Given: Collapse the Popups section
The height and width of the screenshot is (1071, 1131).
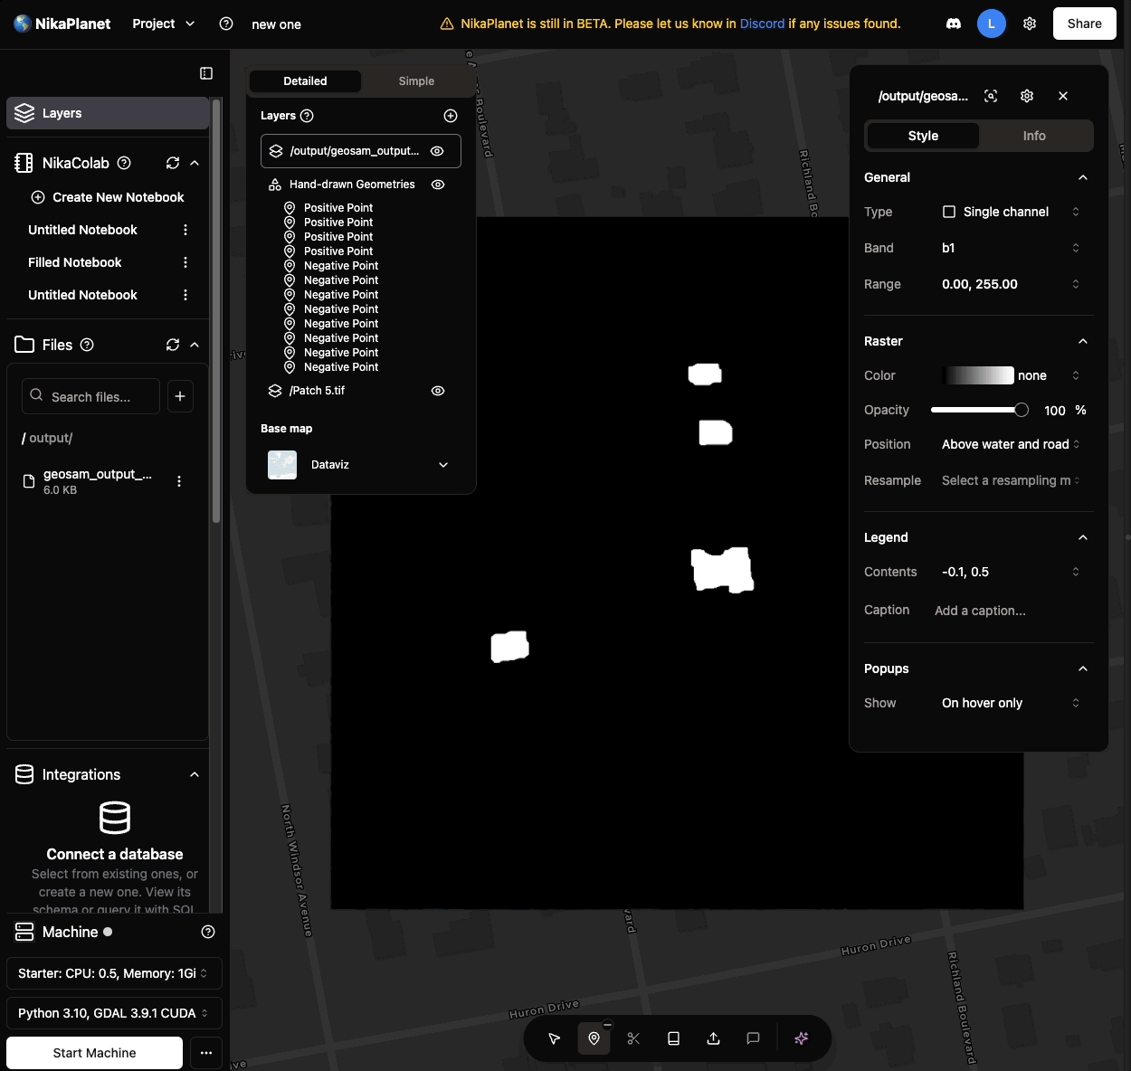Looking at the screenshot, I should pyautogui.click(x=1083, y=668).
